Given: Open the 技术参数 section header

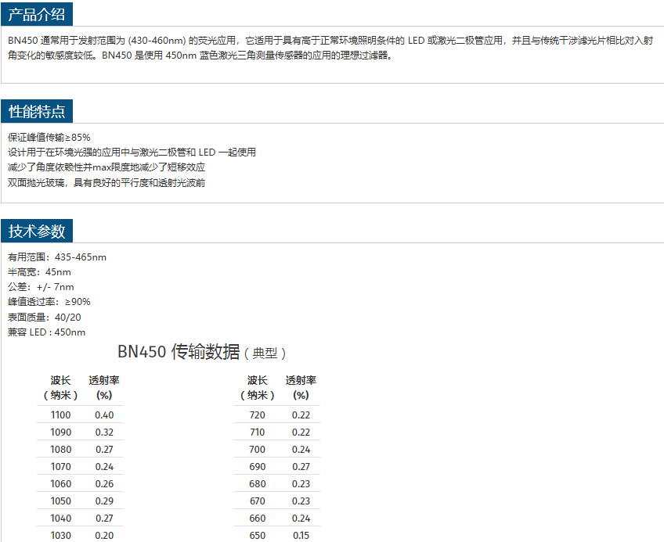Looking at the screenshot, I should coord(37,231).
